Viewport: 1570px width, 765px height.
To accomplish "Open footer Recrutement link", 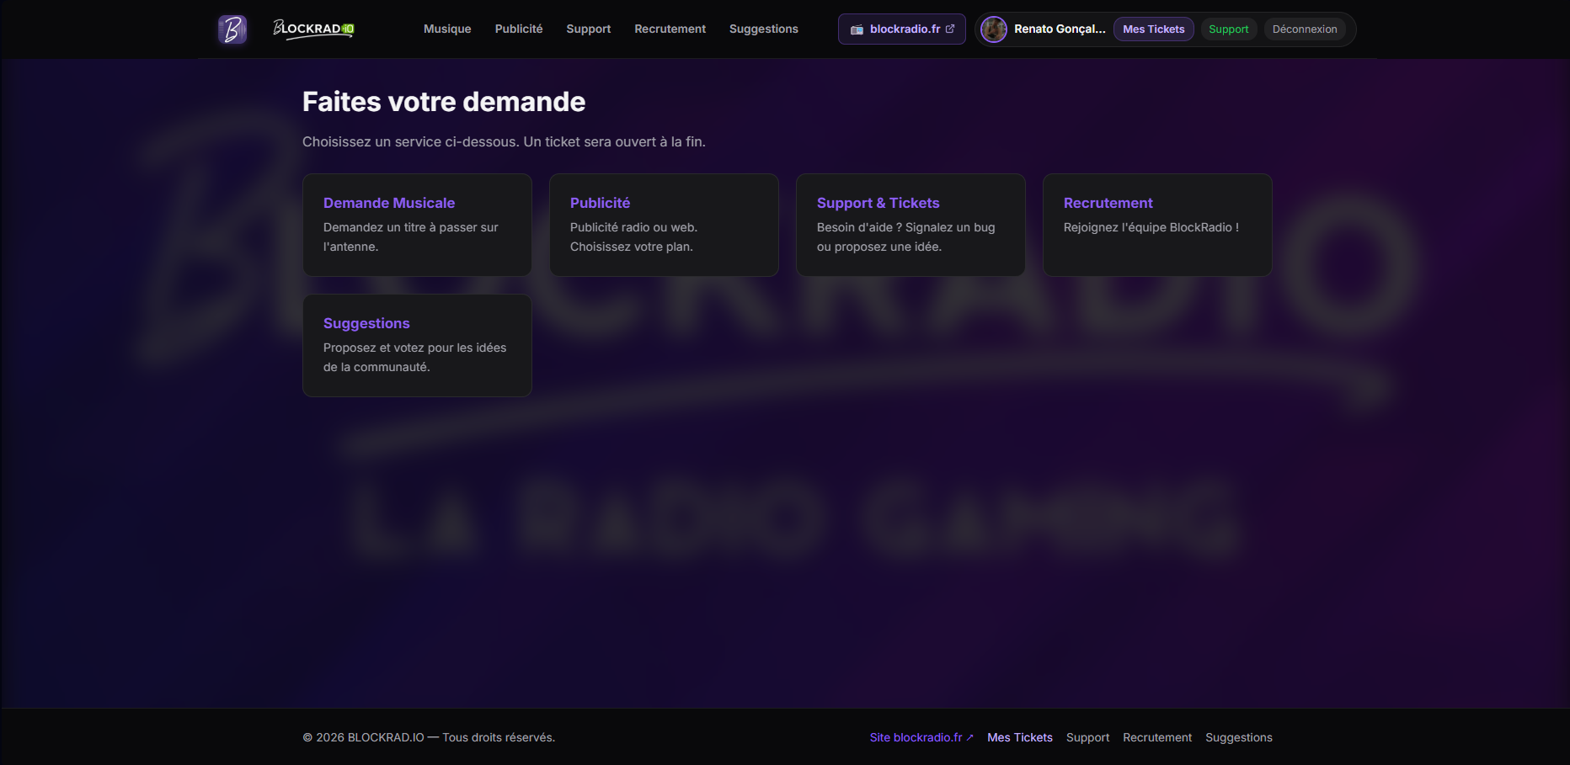I will click(x=1157, y=737).
